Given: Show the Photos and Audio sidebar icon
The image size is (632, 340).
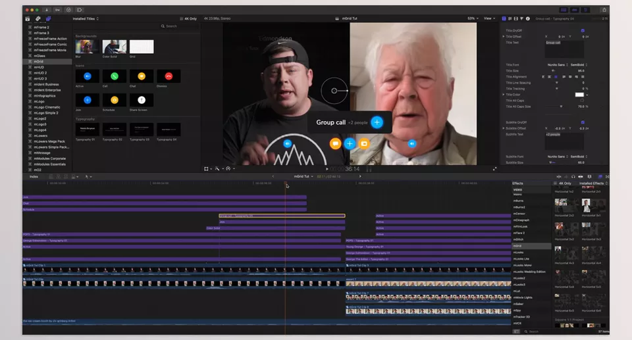Looking at the screenshot, I should [38, 18].
